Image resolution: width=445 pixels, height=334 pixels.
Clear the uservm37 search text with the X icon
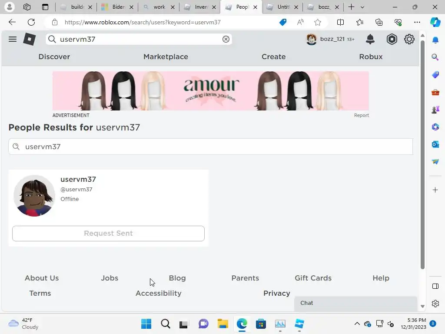point(226,39)
